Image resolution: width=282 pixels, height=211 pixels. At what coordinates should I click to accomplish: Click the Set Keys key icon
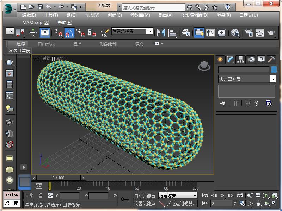point(125,199)
